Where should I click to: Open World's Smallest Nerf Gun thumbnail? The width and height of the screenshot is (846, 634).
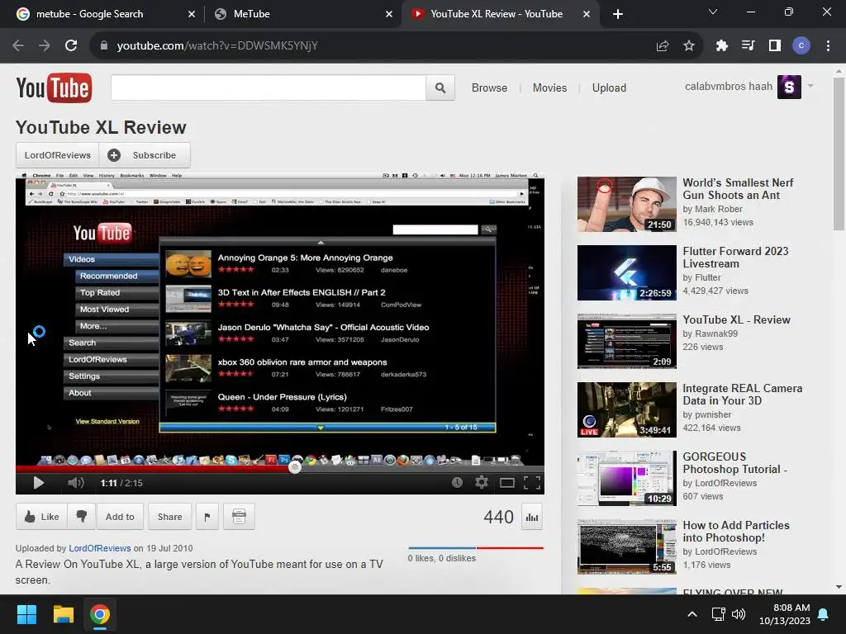click(627, 205)
